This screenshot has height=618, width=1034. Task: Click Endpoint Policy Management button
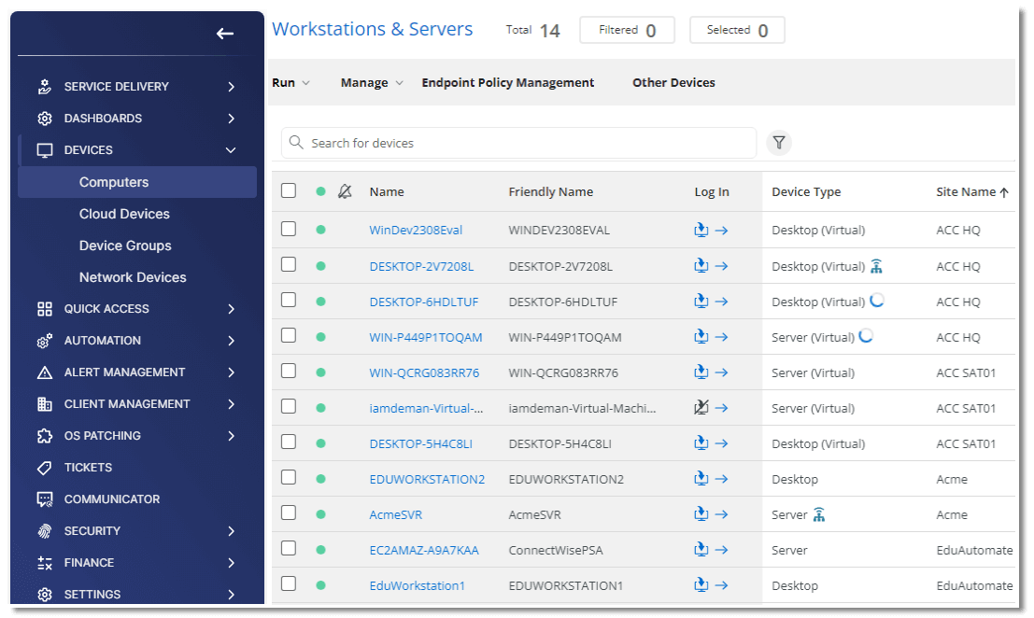click(x=507, y=83)
